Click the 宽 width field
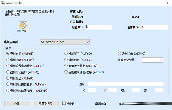 point(136,90)
